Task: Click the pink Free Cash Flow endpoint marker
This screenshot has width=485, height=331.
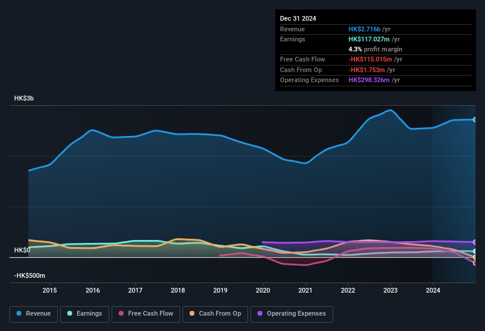Action: point(475,263)
